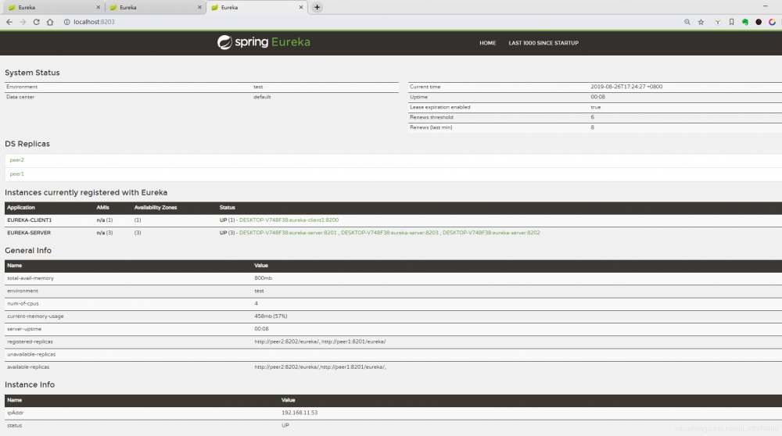The width and height of the screenshot is (782, 436).
Task: Click the System Status heading
Action: click(32, 73)
